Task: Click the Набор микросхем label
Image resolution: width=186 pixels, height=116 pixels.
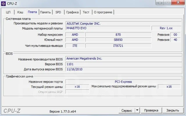Action: coord(50,35)
